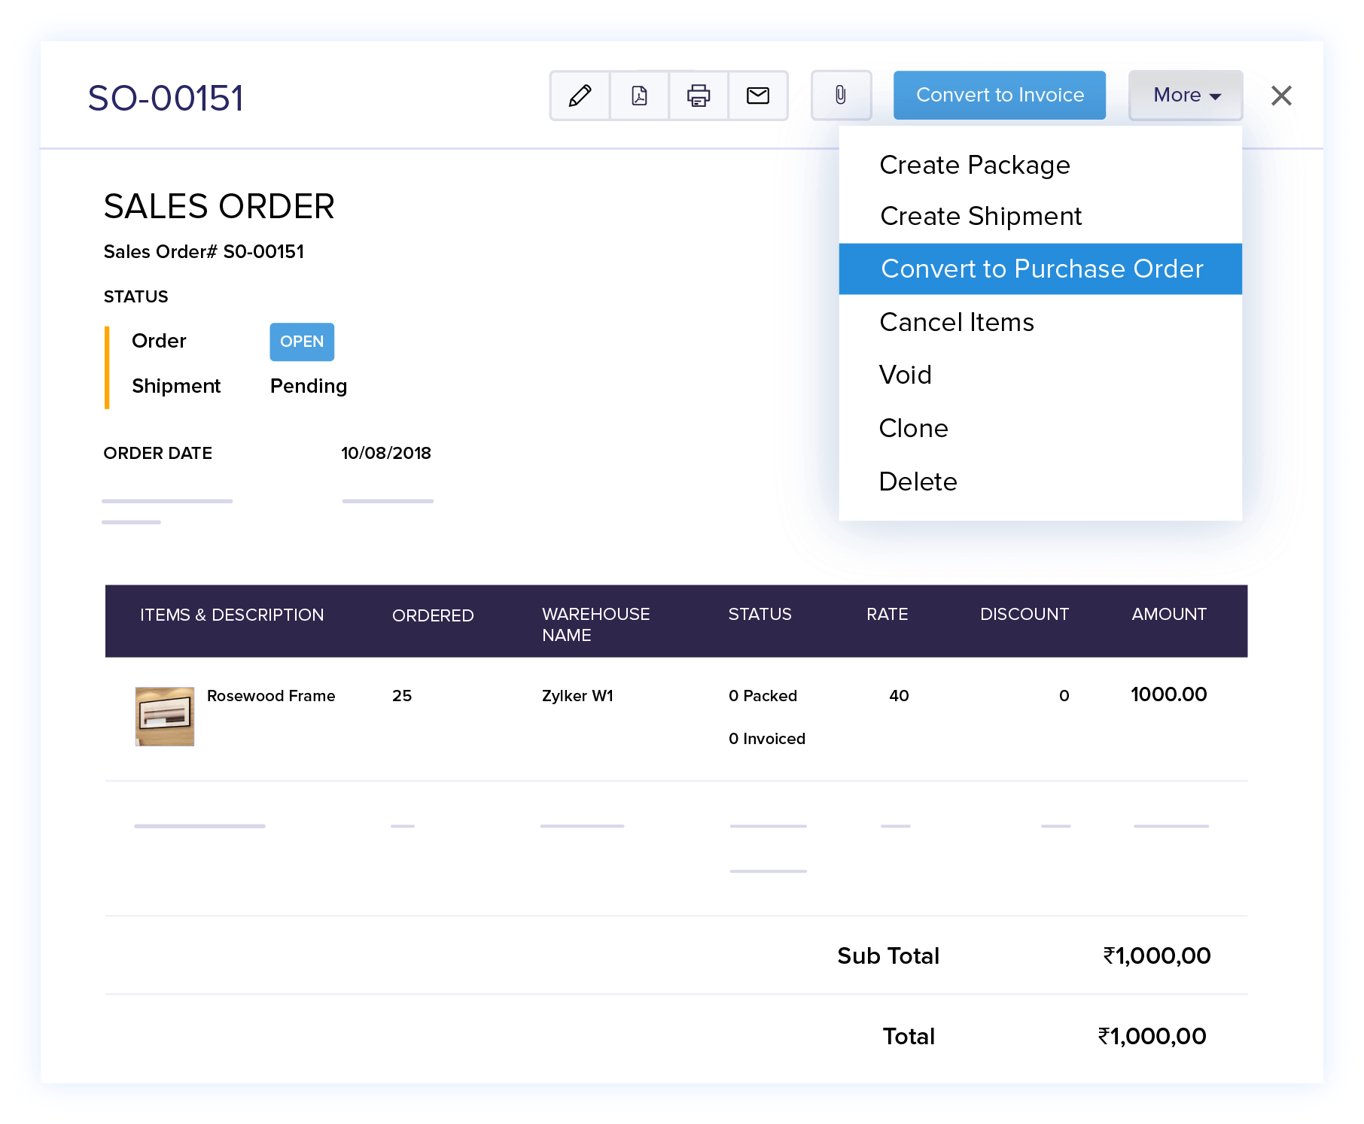Delete the sales order
This screenshot has width=1364, height=1124.
pyautogui.click(x=918, y=481)
